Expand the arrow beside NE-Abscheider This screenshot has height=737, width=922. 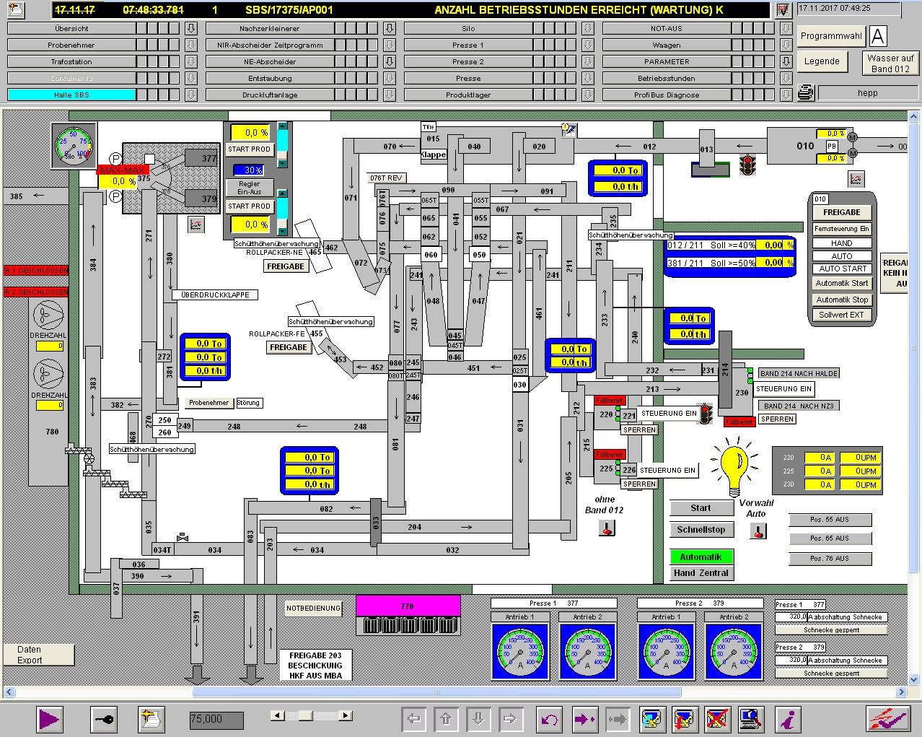coord(389,61)
